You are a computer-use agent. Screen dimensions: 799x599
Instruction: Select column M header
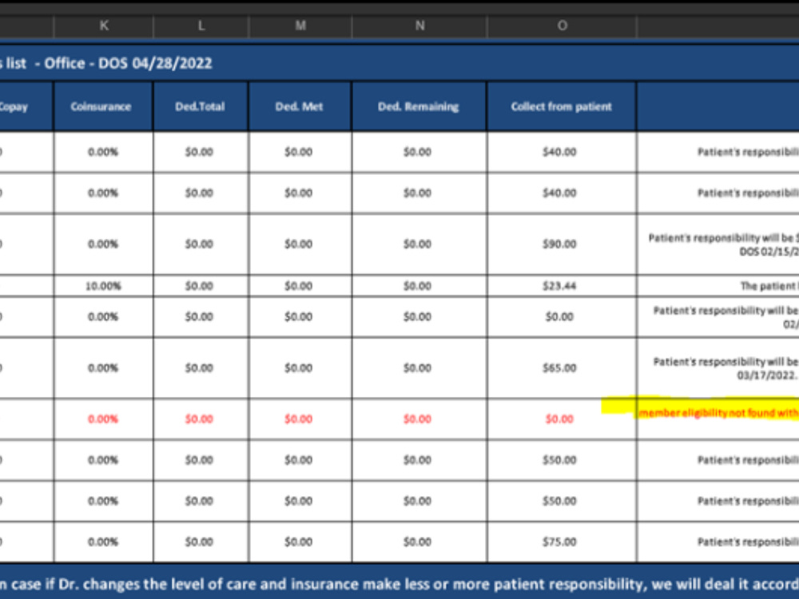pyautogui.click(x=300, y=26)
